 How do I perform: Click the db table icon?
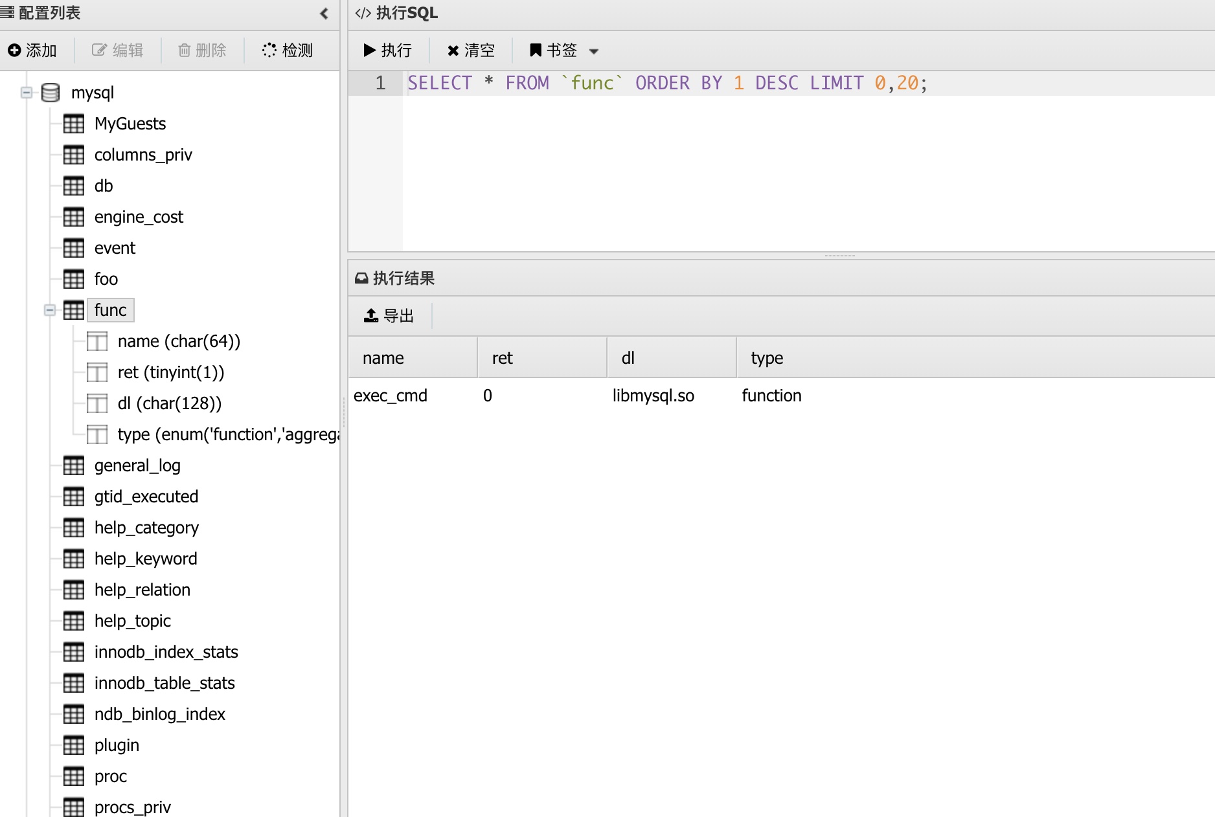point(74,186)
